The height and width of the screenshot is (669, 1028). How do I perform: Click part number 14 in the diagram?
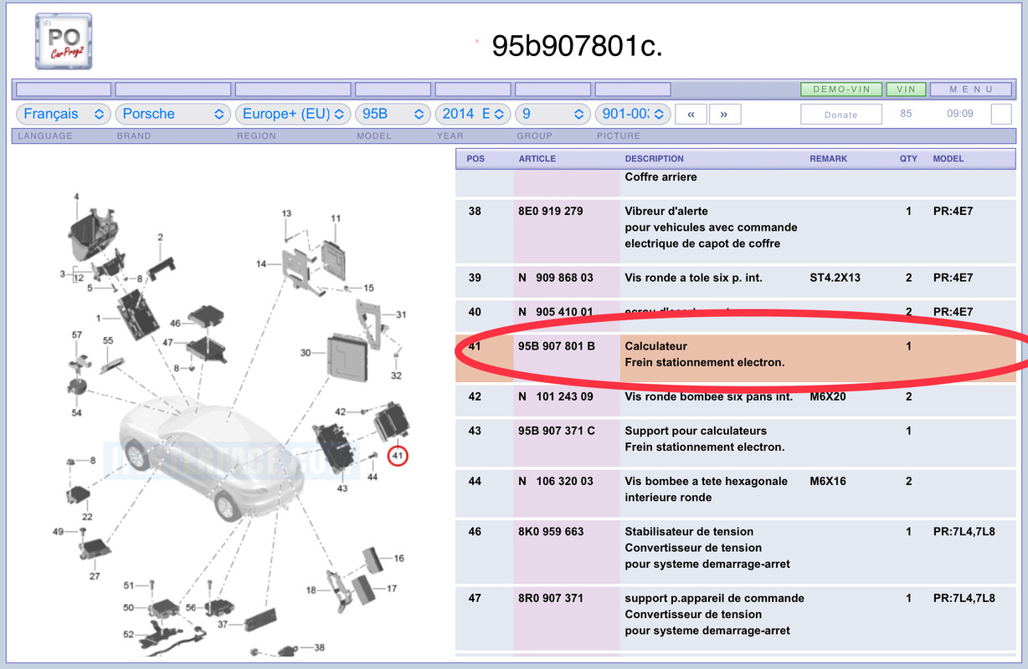[261, 264]
